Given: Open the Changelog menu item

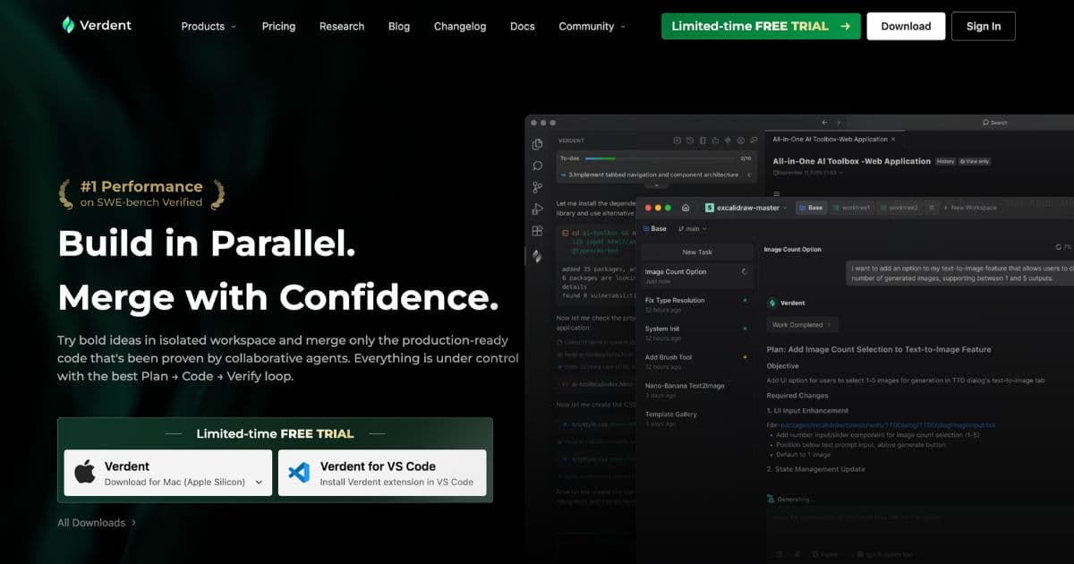Looking at the screenshot, I should (460, 26).
